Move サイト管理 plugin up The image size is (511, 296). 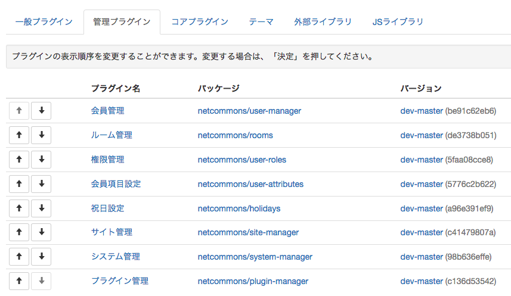(x=19, y=232)
